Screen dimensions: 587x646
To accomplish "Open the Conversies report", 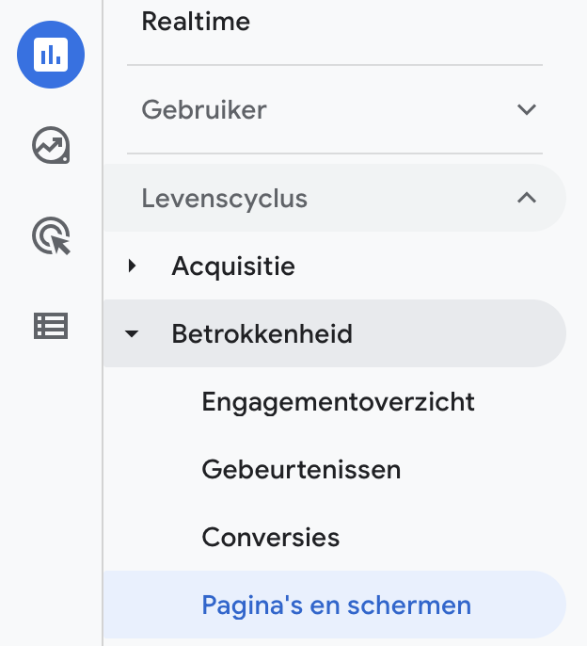I will pos(271,538).
